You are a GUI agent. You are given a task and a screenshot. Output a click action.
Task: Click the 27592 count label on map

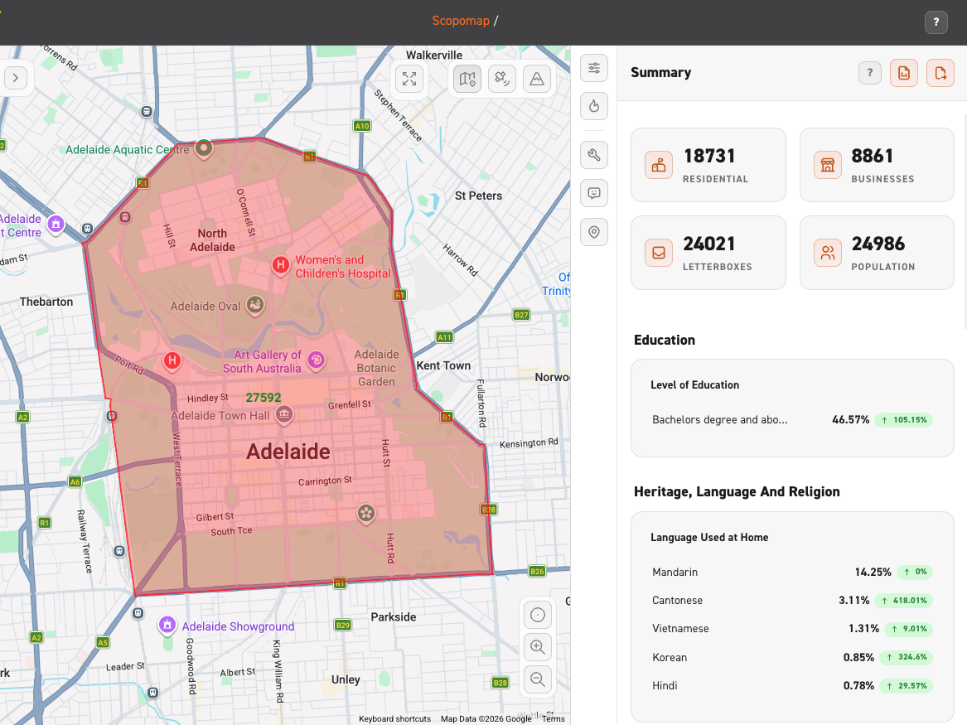(x=264, y=398)
